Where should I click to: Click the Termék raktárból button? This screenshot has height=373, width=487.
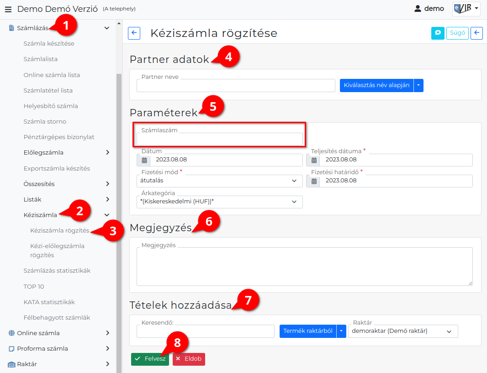tap(308, 331)
